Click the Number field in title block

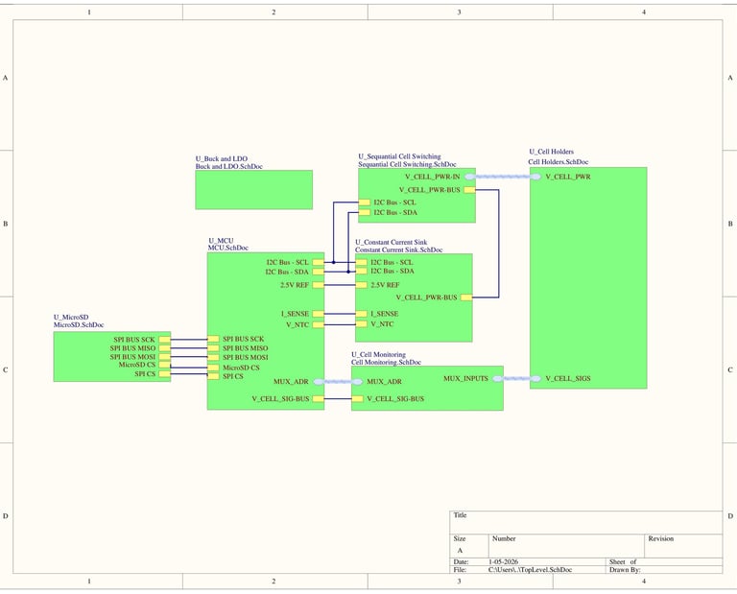coord(566,546)
